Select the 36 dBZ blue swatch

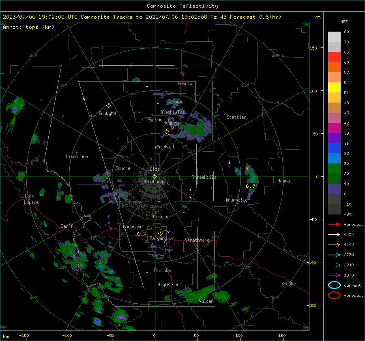334,148
